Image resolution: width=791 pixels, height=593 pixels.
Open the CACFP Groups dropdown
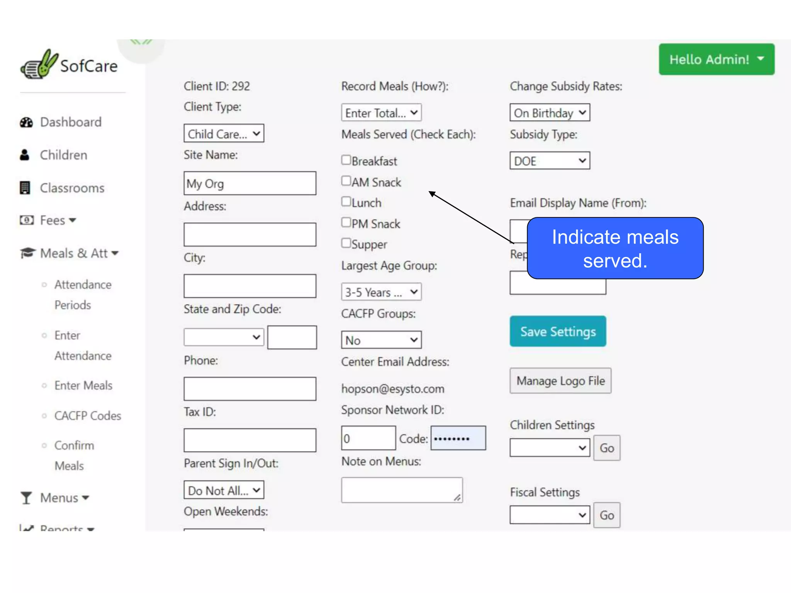[381, 340]
